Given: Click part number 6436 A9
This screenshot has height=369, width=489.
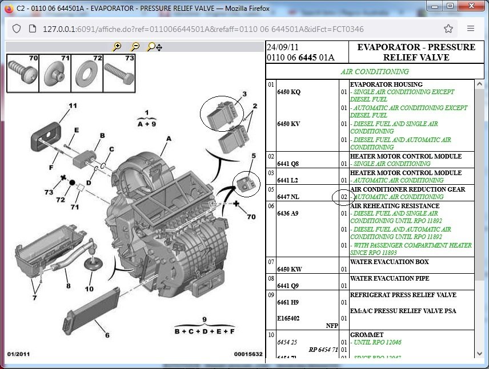Looking at the screenshot, I should point(288,213).
